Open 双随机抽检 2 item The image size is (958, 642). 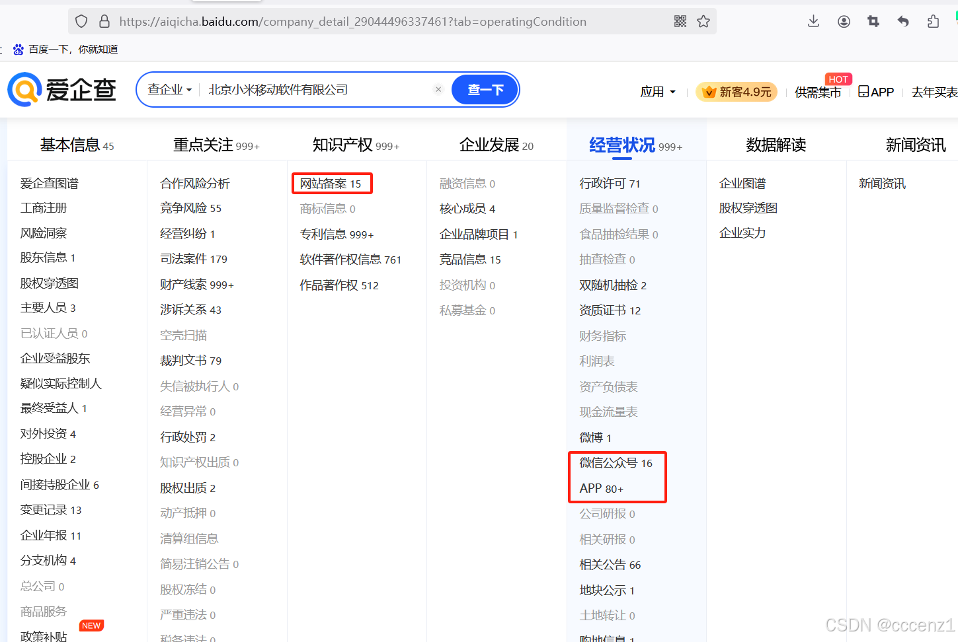tap(613, 285)
